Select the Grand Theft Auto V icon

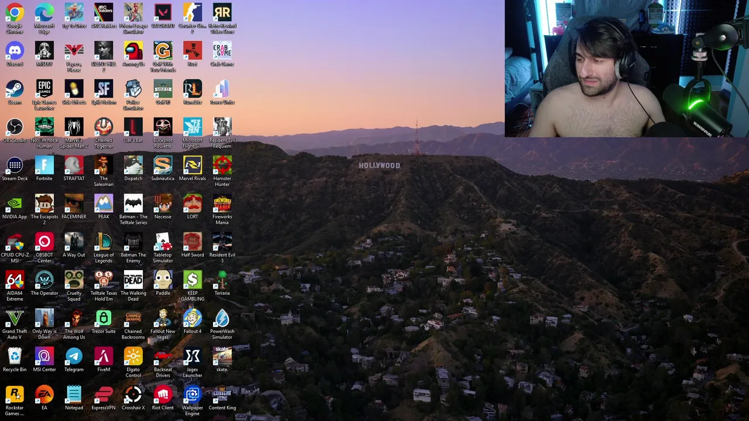tap(15, 323)
